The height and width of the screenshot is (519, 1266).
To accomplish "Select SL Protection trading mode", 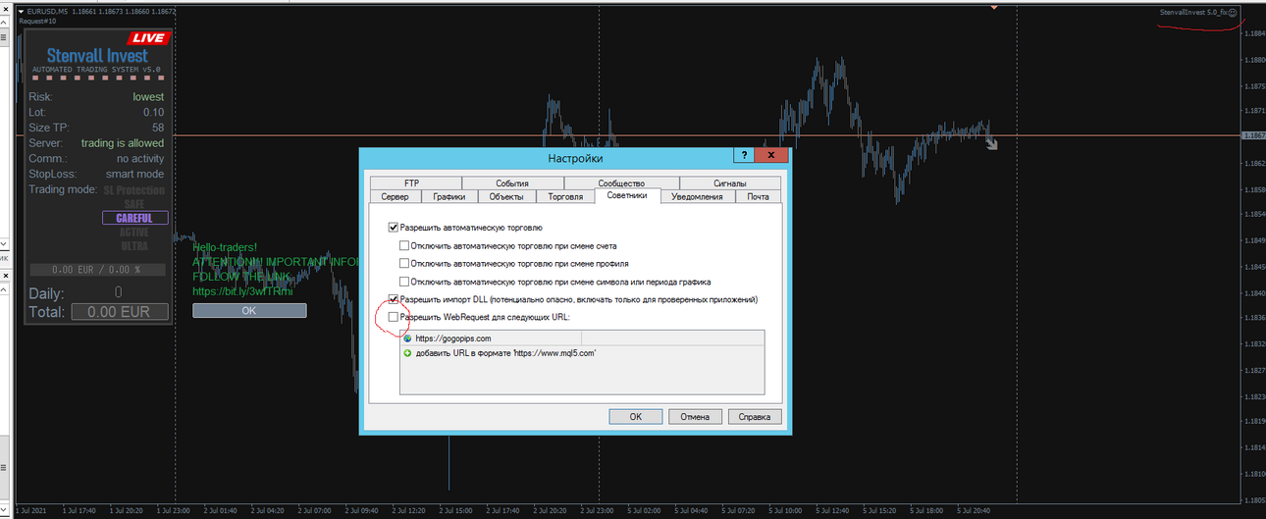I will point(134,190).
